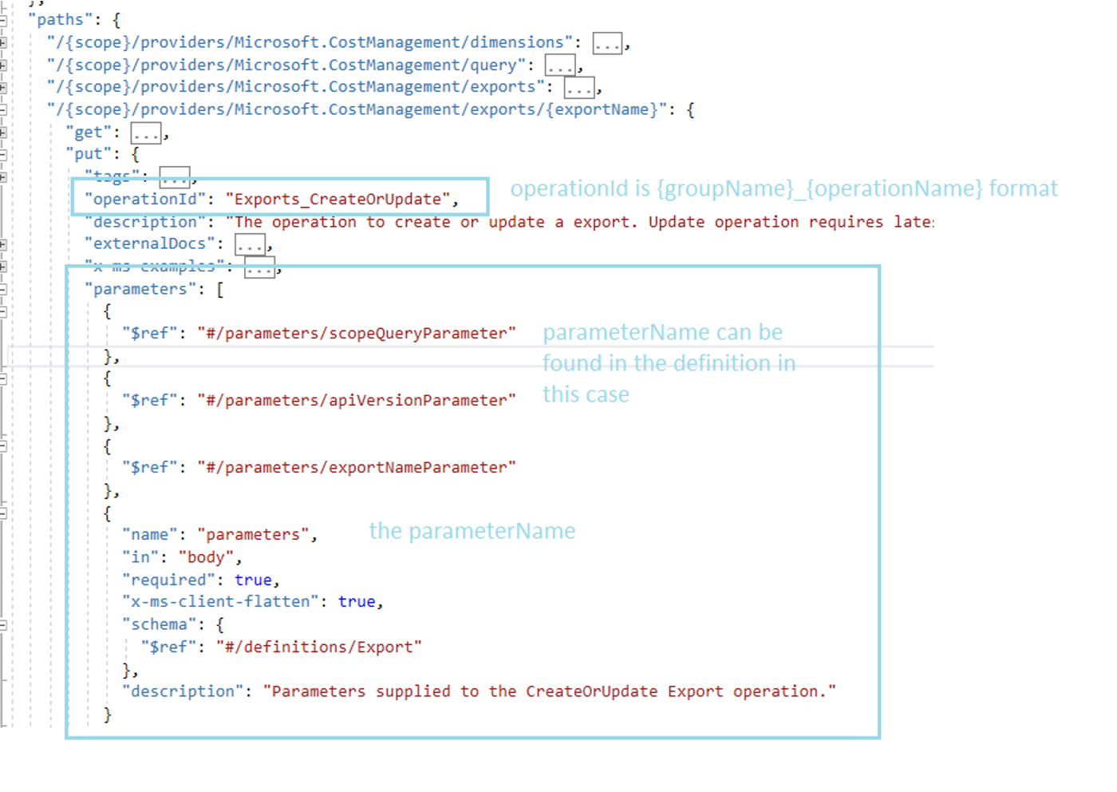1117x792 pixels.
Task: Expand the ... box after "externalDocs"
Action: pyautogui.click(x=250, y=244)
